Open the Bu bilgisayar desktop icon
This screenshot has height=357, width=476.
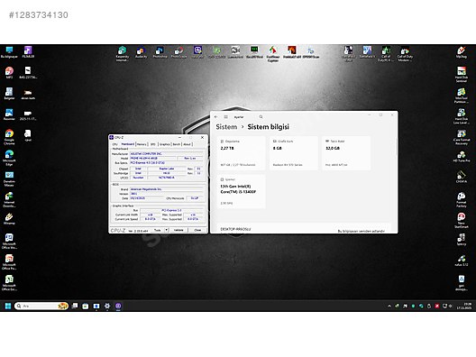(x=9, y=52)
